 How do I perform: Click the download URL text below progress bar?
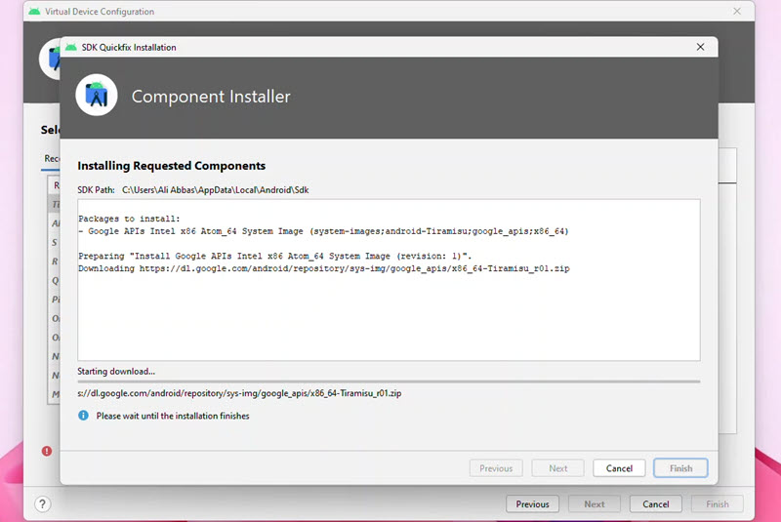[239, 393]
